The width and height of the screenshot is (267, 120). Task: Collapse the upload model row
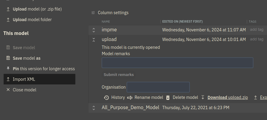(x=94, y=40)
